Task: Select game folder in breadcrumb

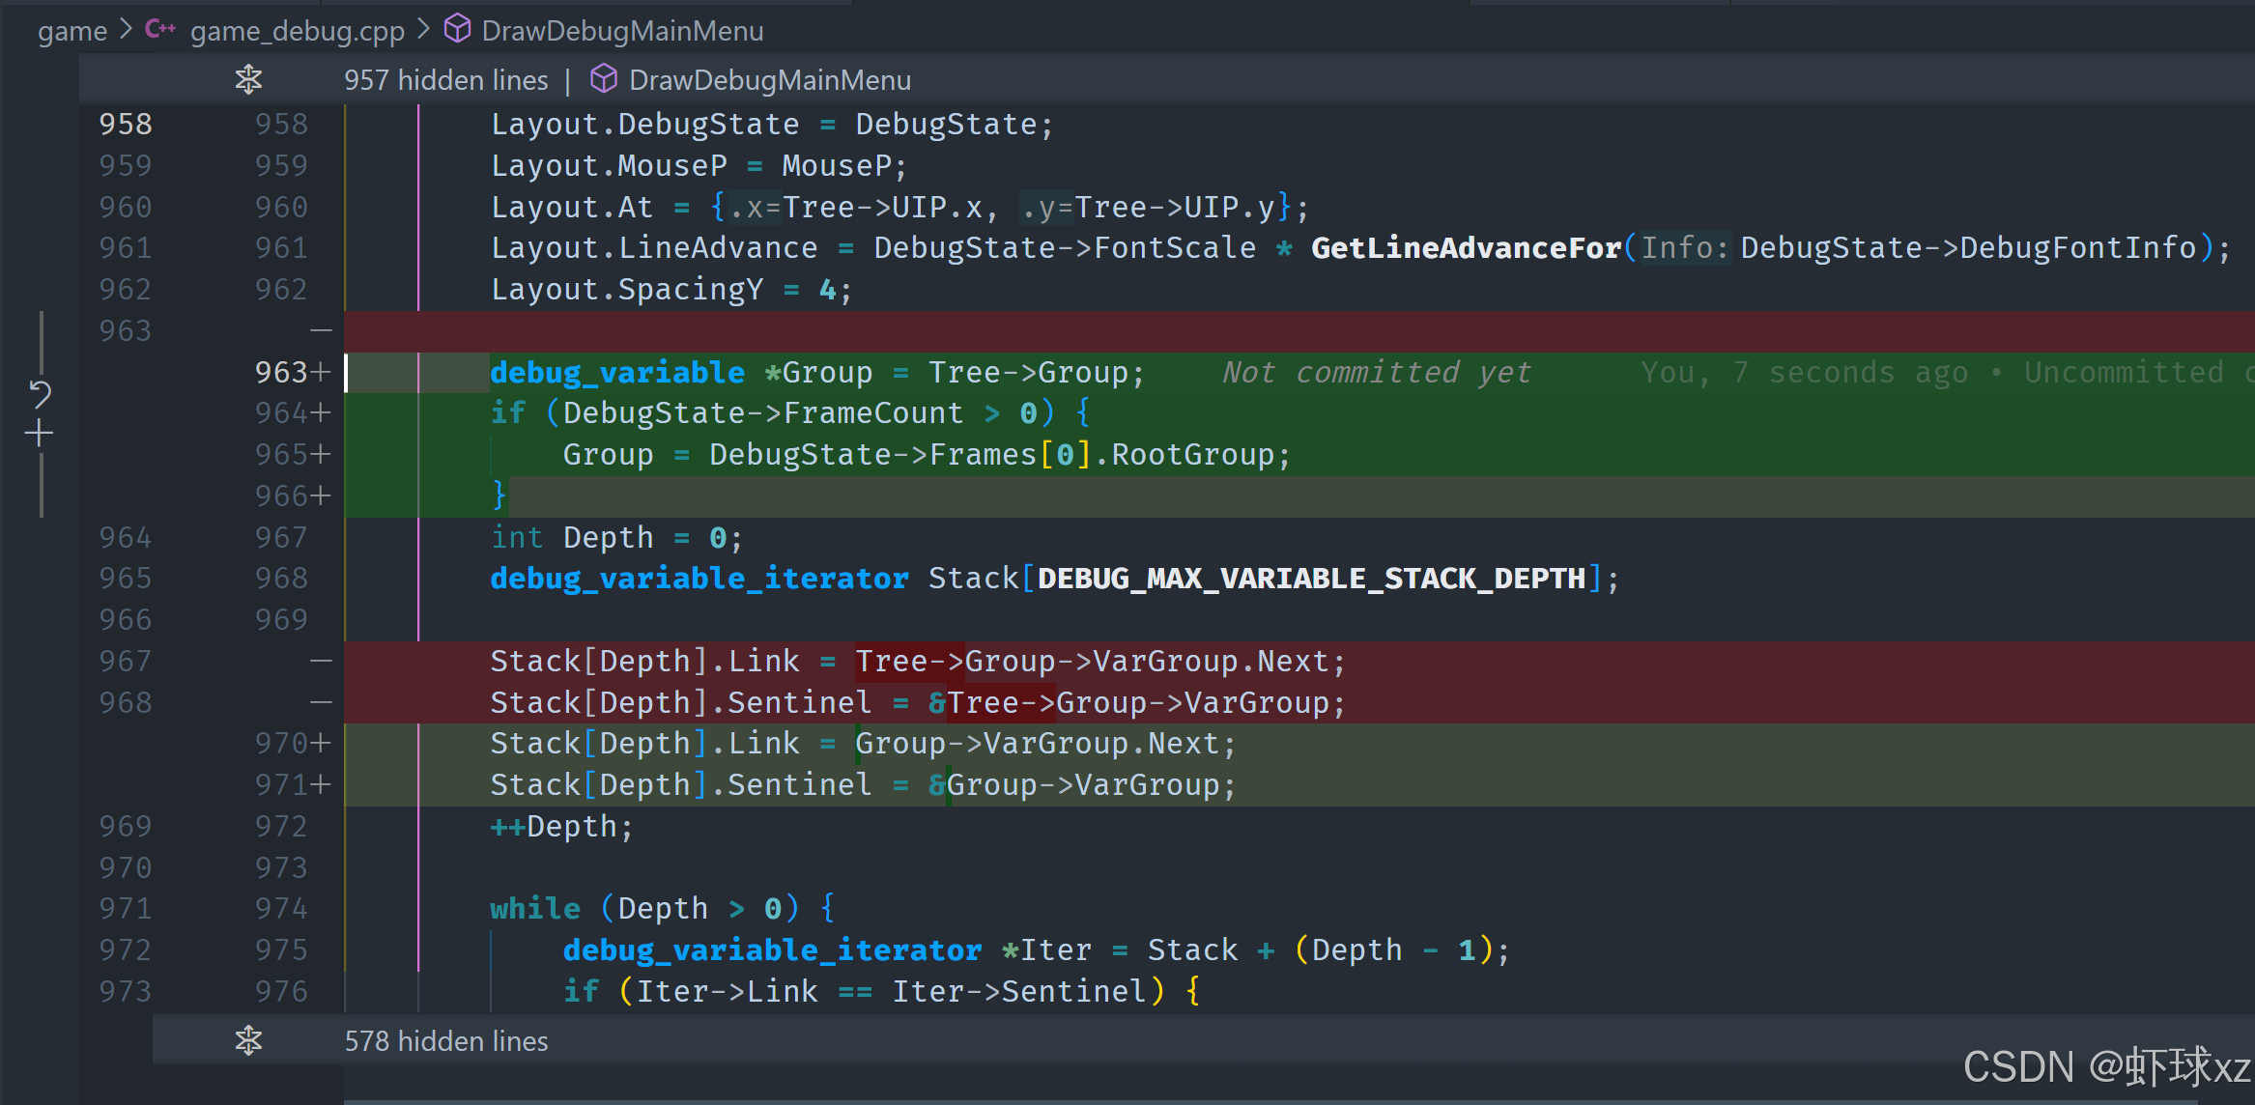Action: 71,31
